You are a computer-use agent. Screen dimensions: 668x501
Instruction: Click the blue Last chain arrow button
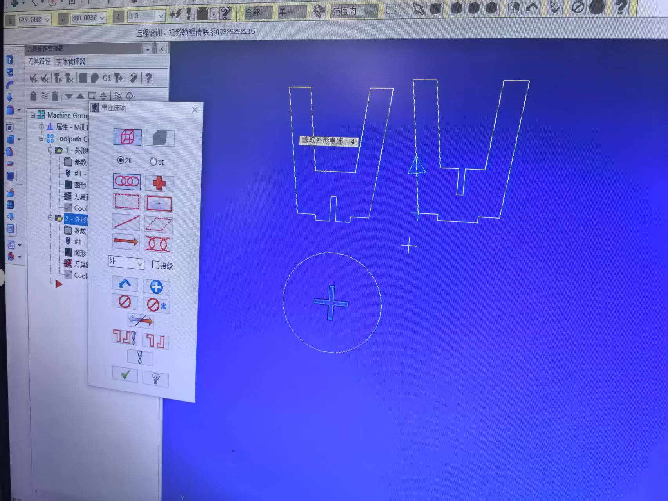pyautogui.click(x=125, y=284)
